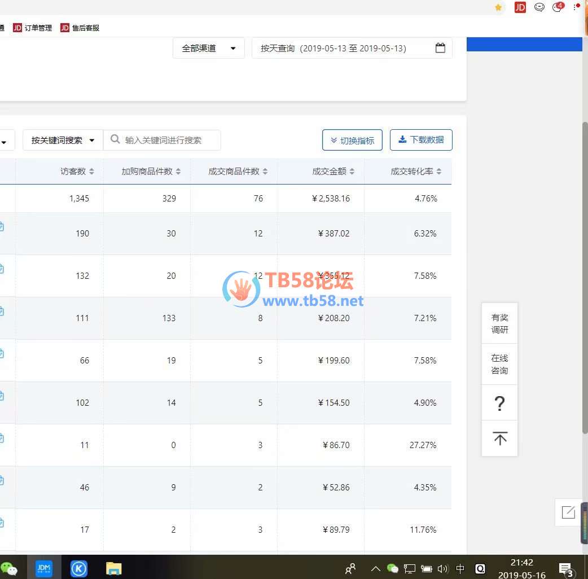Click the 下载数据 button
The height and width of the screenshot is (579, 588).
pyautogui.click(x=421, y=140)
